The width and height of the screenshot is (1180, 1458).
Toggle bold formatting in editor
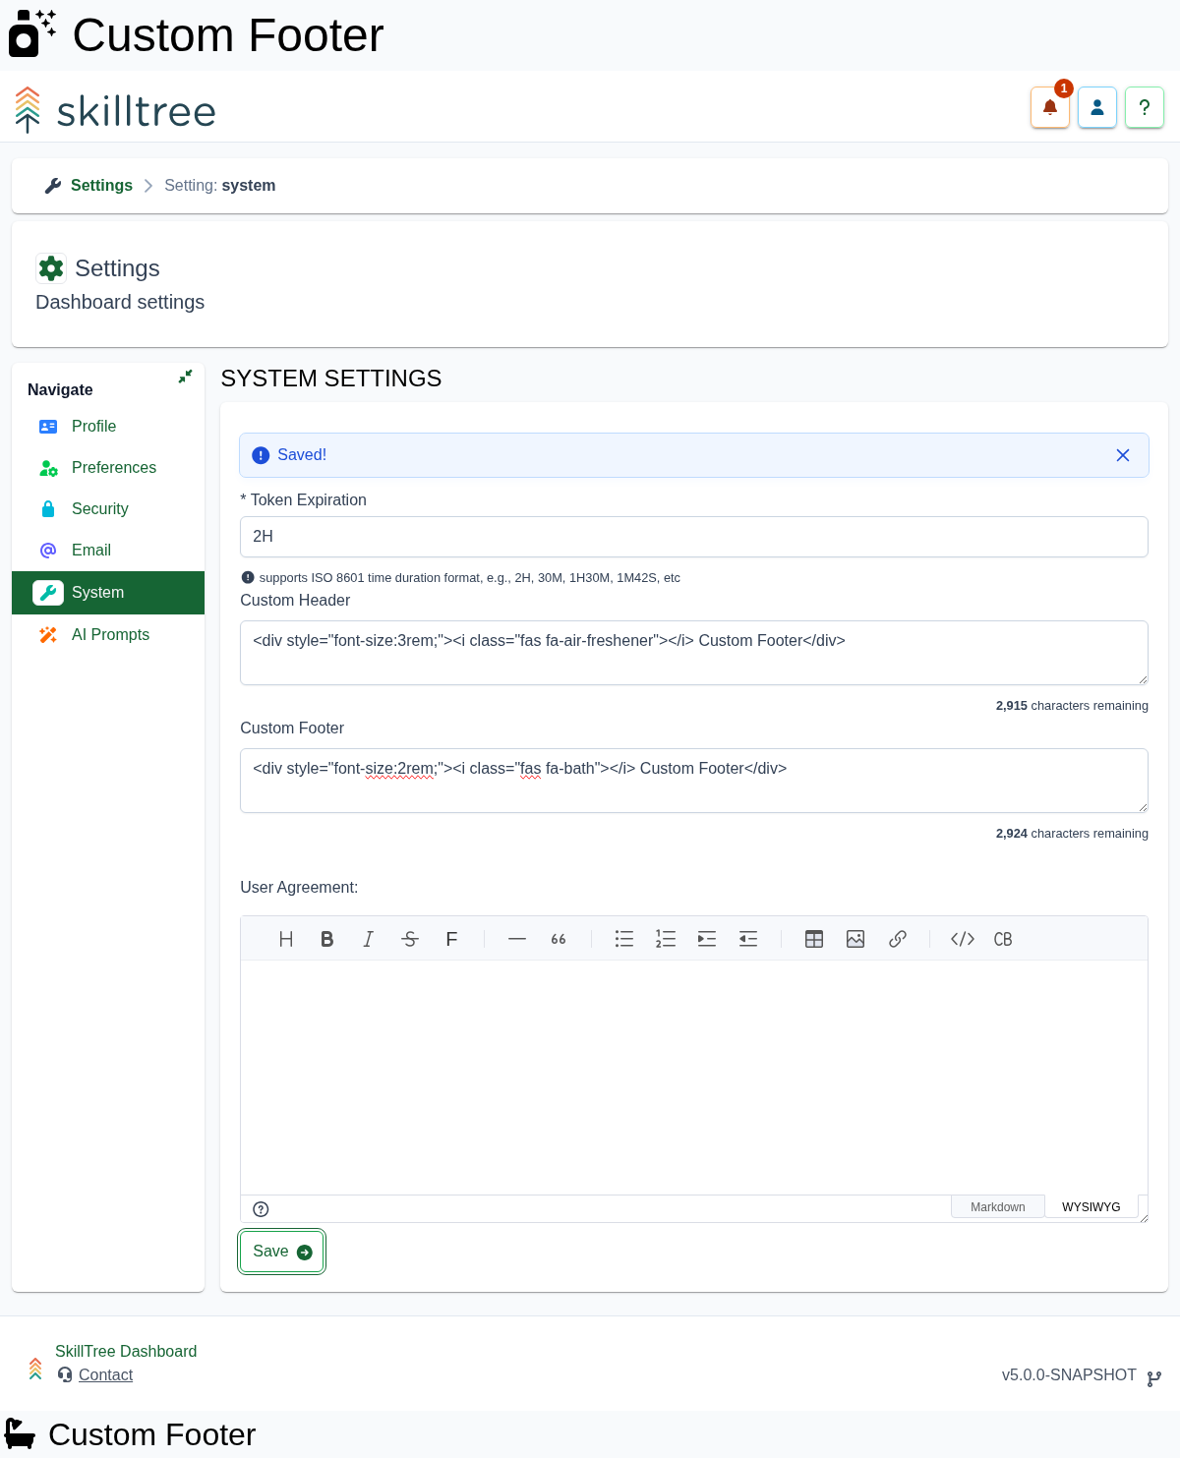(x=327, y=939)
